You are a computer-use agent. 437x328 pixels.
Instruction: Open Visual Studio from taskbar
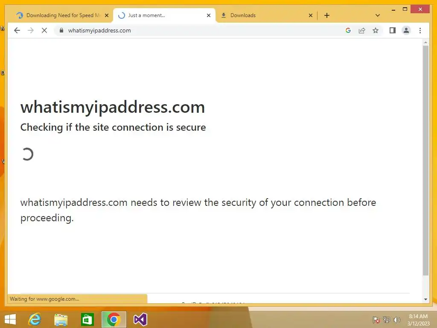click(140, 319)
